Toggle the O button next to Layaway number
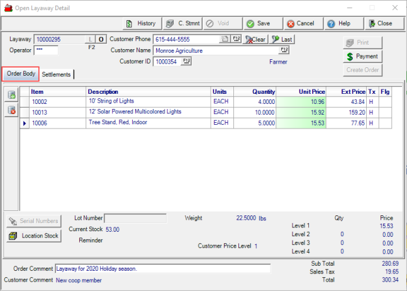Image resolution: width=407 pixels, height=291 pixels. click(x=101, y=39)
